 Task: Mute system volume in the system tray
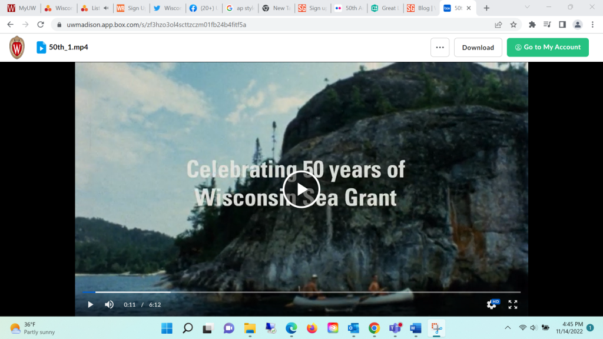pos(533,327)
